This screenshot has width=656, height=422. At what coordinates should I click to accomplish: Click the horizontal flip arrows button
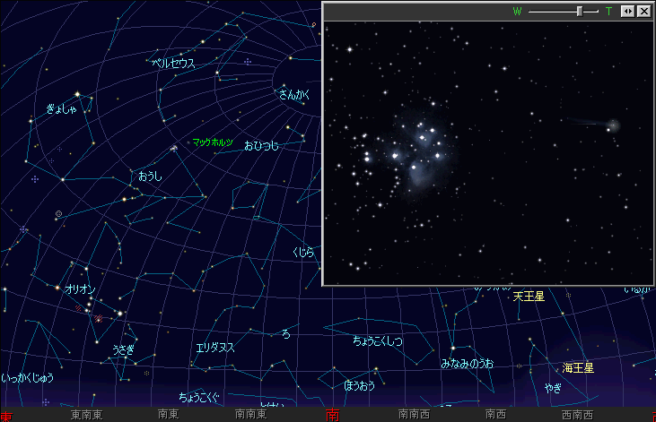point(628,12)
